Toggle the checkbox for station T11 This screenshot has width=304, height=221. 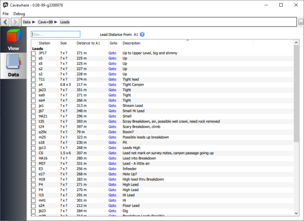(x=34, y=80)
